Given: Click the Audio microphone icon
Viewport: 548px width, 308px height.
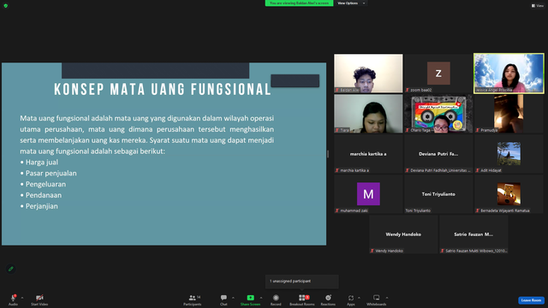Looking at the screenshot, I should click(14, 298).
